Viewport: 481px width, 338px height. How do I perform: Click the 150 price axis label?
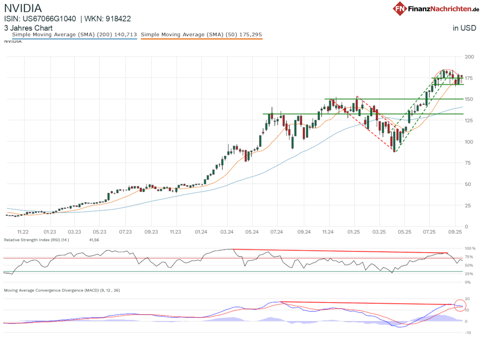click(x=469, y=99)
